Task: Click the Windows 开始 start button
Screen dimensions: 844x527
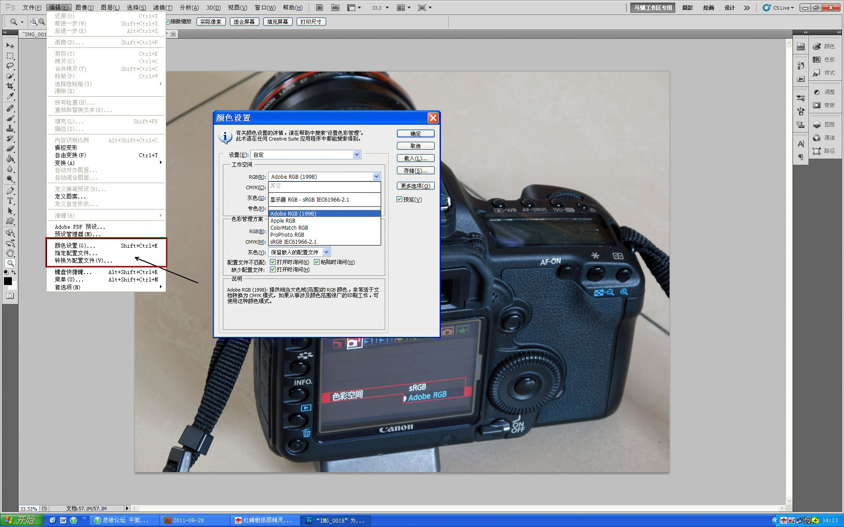Action: pos(22,520)
